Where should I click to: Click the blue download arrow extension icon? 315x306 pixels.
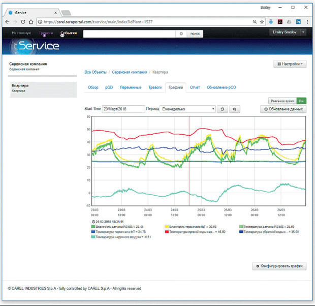271,22
